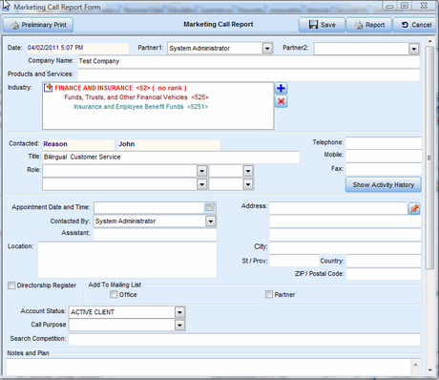This screenshot has height=380, width=439.
Task: Click the Location text area
Action: pos(127,260)
